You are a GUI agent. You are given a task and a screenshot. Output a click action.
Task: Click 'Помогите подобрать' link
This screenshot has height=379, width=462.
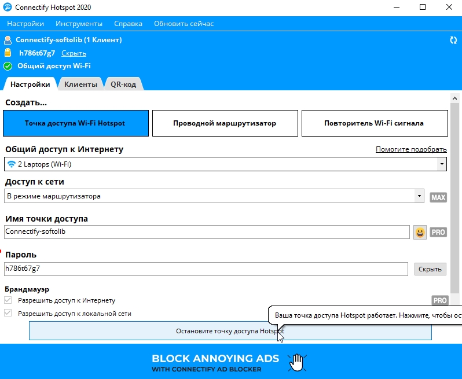[x=411, y=149]
